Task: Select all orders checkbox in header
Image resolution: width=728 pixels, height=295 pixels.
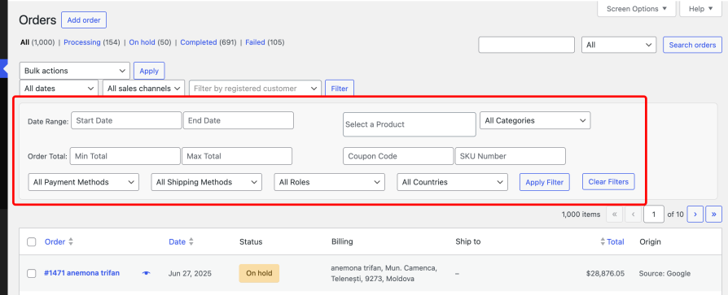Action: pos(32,241)
